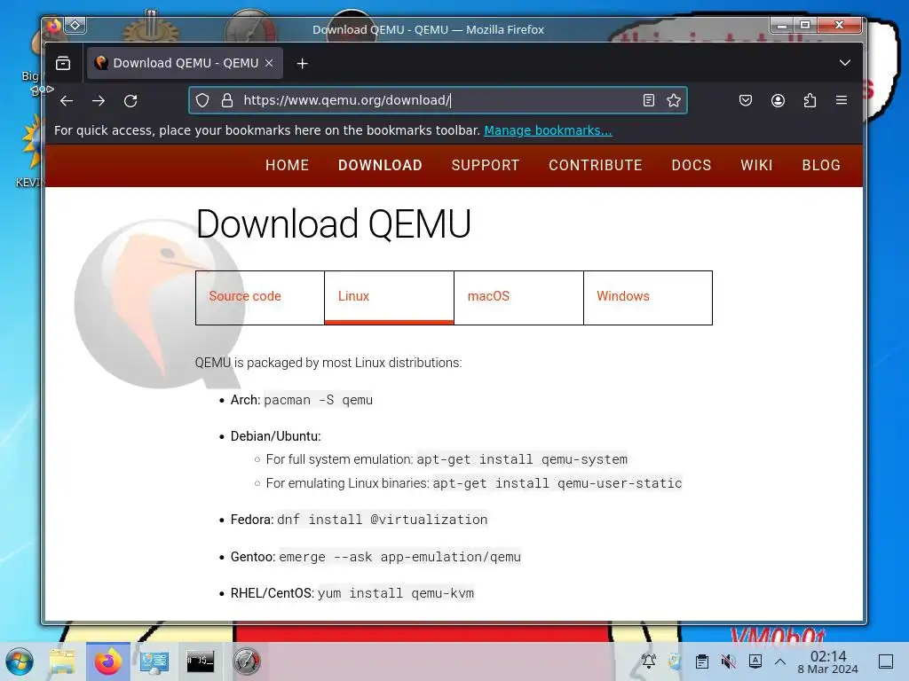Screen dimensions: 909x681
Task: Open a new tab with the plus button
Action: [302, 63]
